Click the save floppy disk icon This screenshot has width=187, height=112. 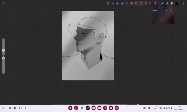[x=108, y=3]
